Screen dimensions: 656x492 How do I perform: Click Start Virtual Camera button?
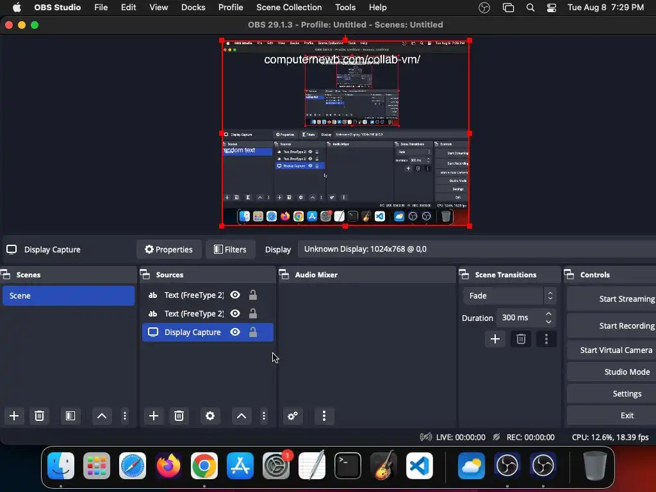pyautogui.click(x=612, y=350)
